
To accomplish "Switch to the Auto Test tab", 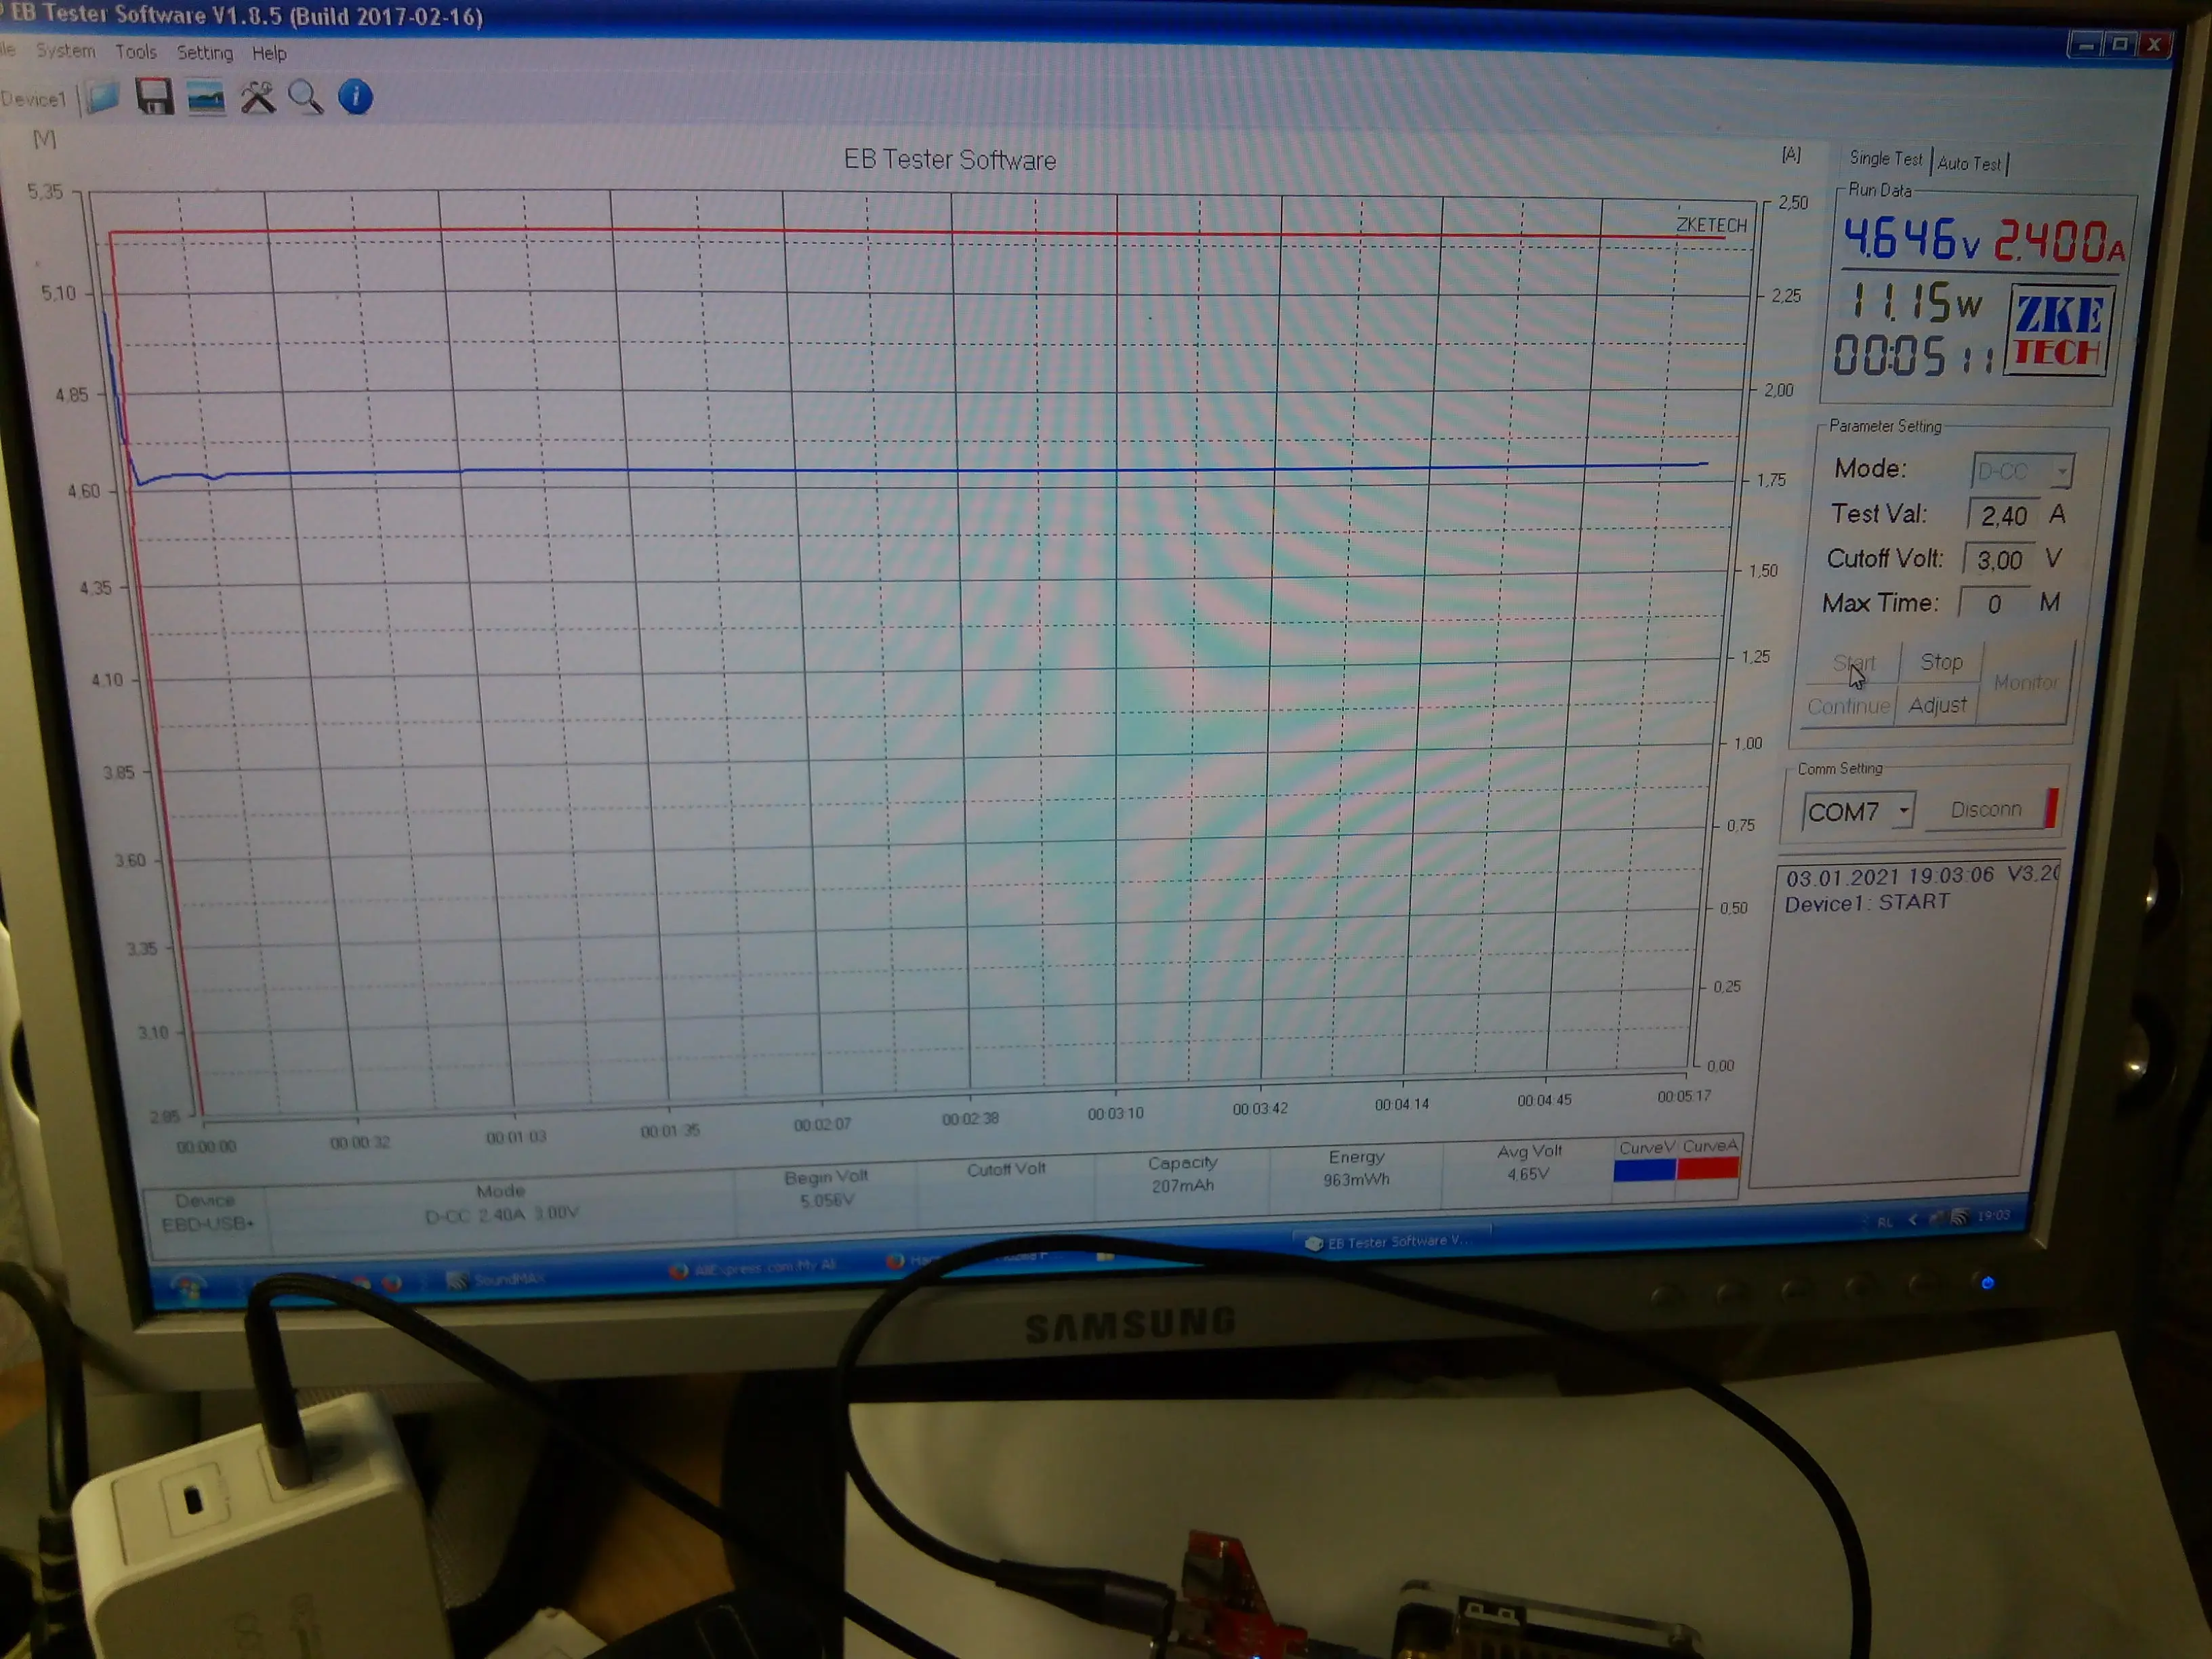I will pyautogui.click(x=1969, y=163).
